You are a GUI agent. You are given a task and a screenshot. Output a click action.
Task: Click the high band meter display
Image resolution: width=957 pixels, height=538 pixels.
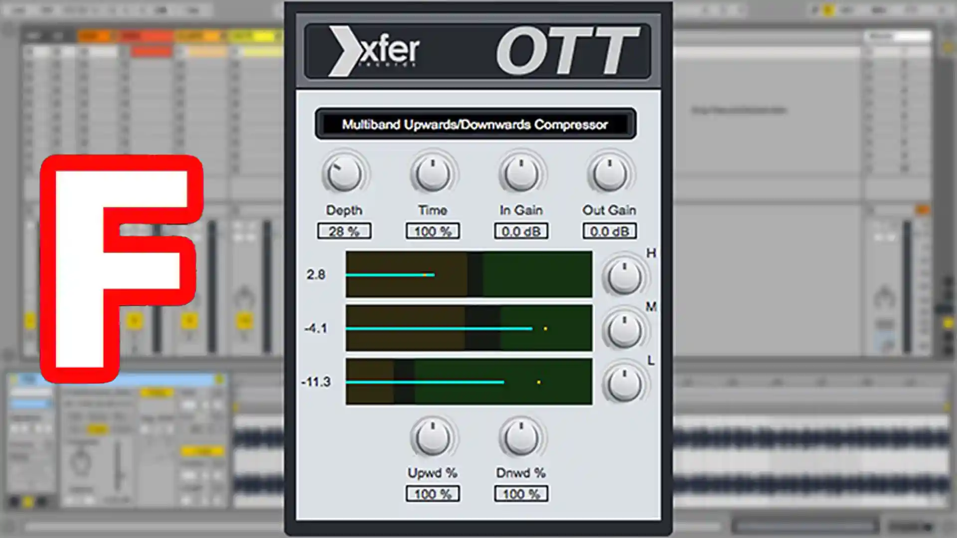coord(469,274)
